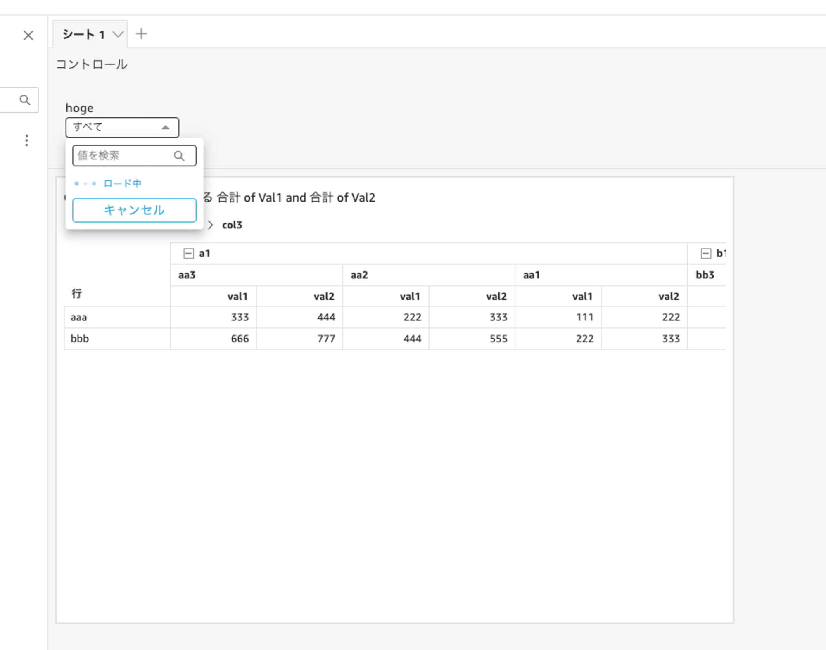The image size is (826, 650).
Task: Select the aaa row label
Action: tap(117, 317)
